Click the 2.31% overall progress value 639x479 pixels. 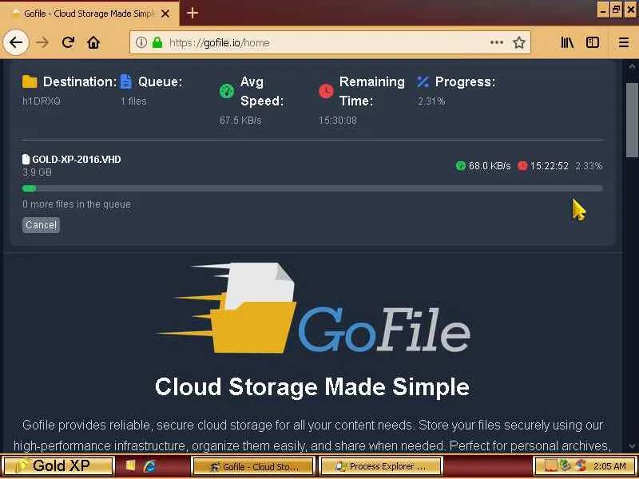pyautogui.click(x=431, y=101)
